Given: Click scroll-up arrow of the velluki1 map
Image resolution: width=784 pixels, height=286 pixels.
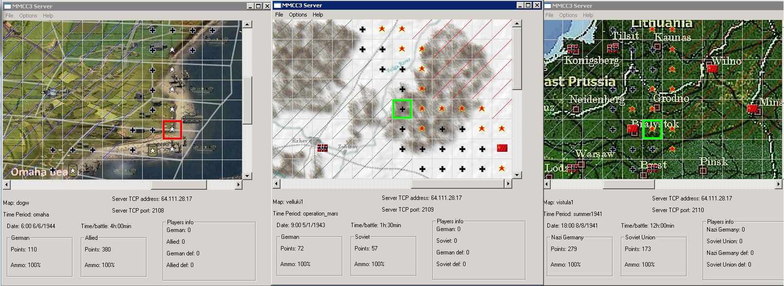Looking at the screenshot, I should click(x=517, y=23).
